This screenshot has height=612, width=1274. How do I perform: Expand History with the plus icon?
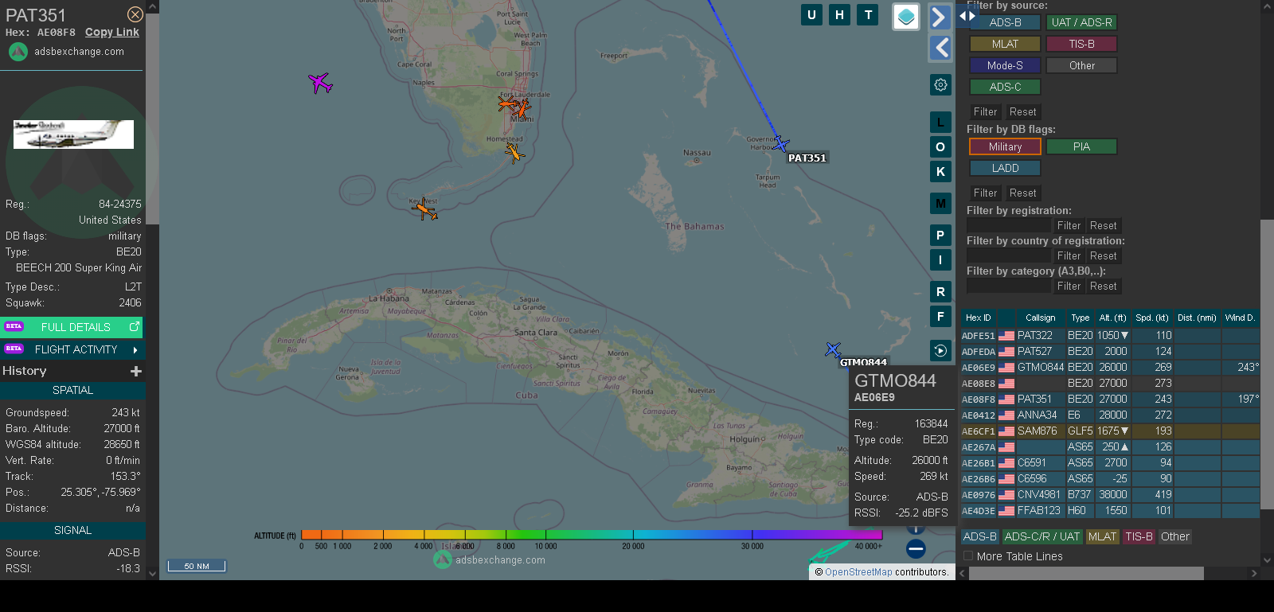(x=136, y=371)
